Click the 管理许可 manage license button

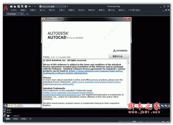tap(119, 56)
